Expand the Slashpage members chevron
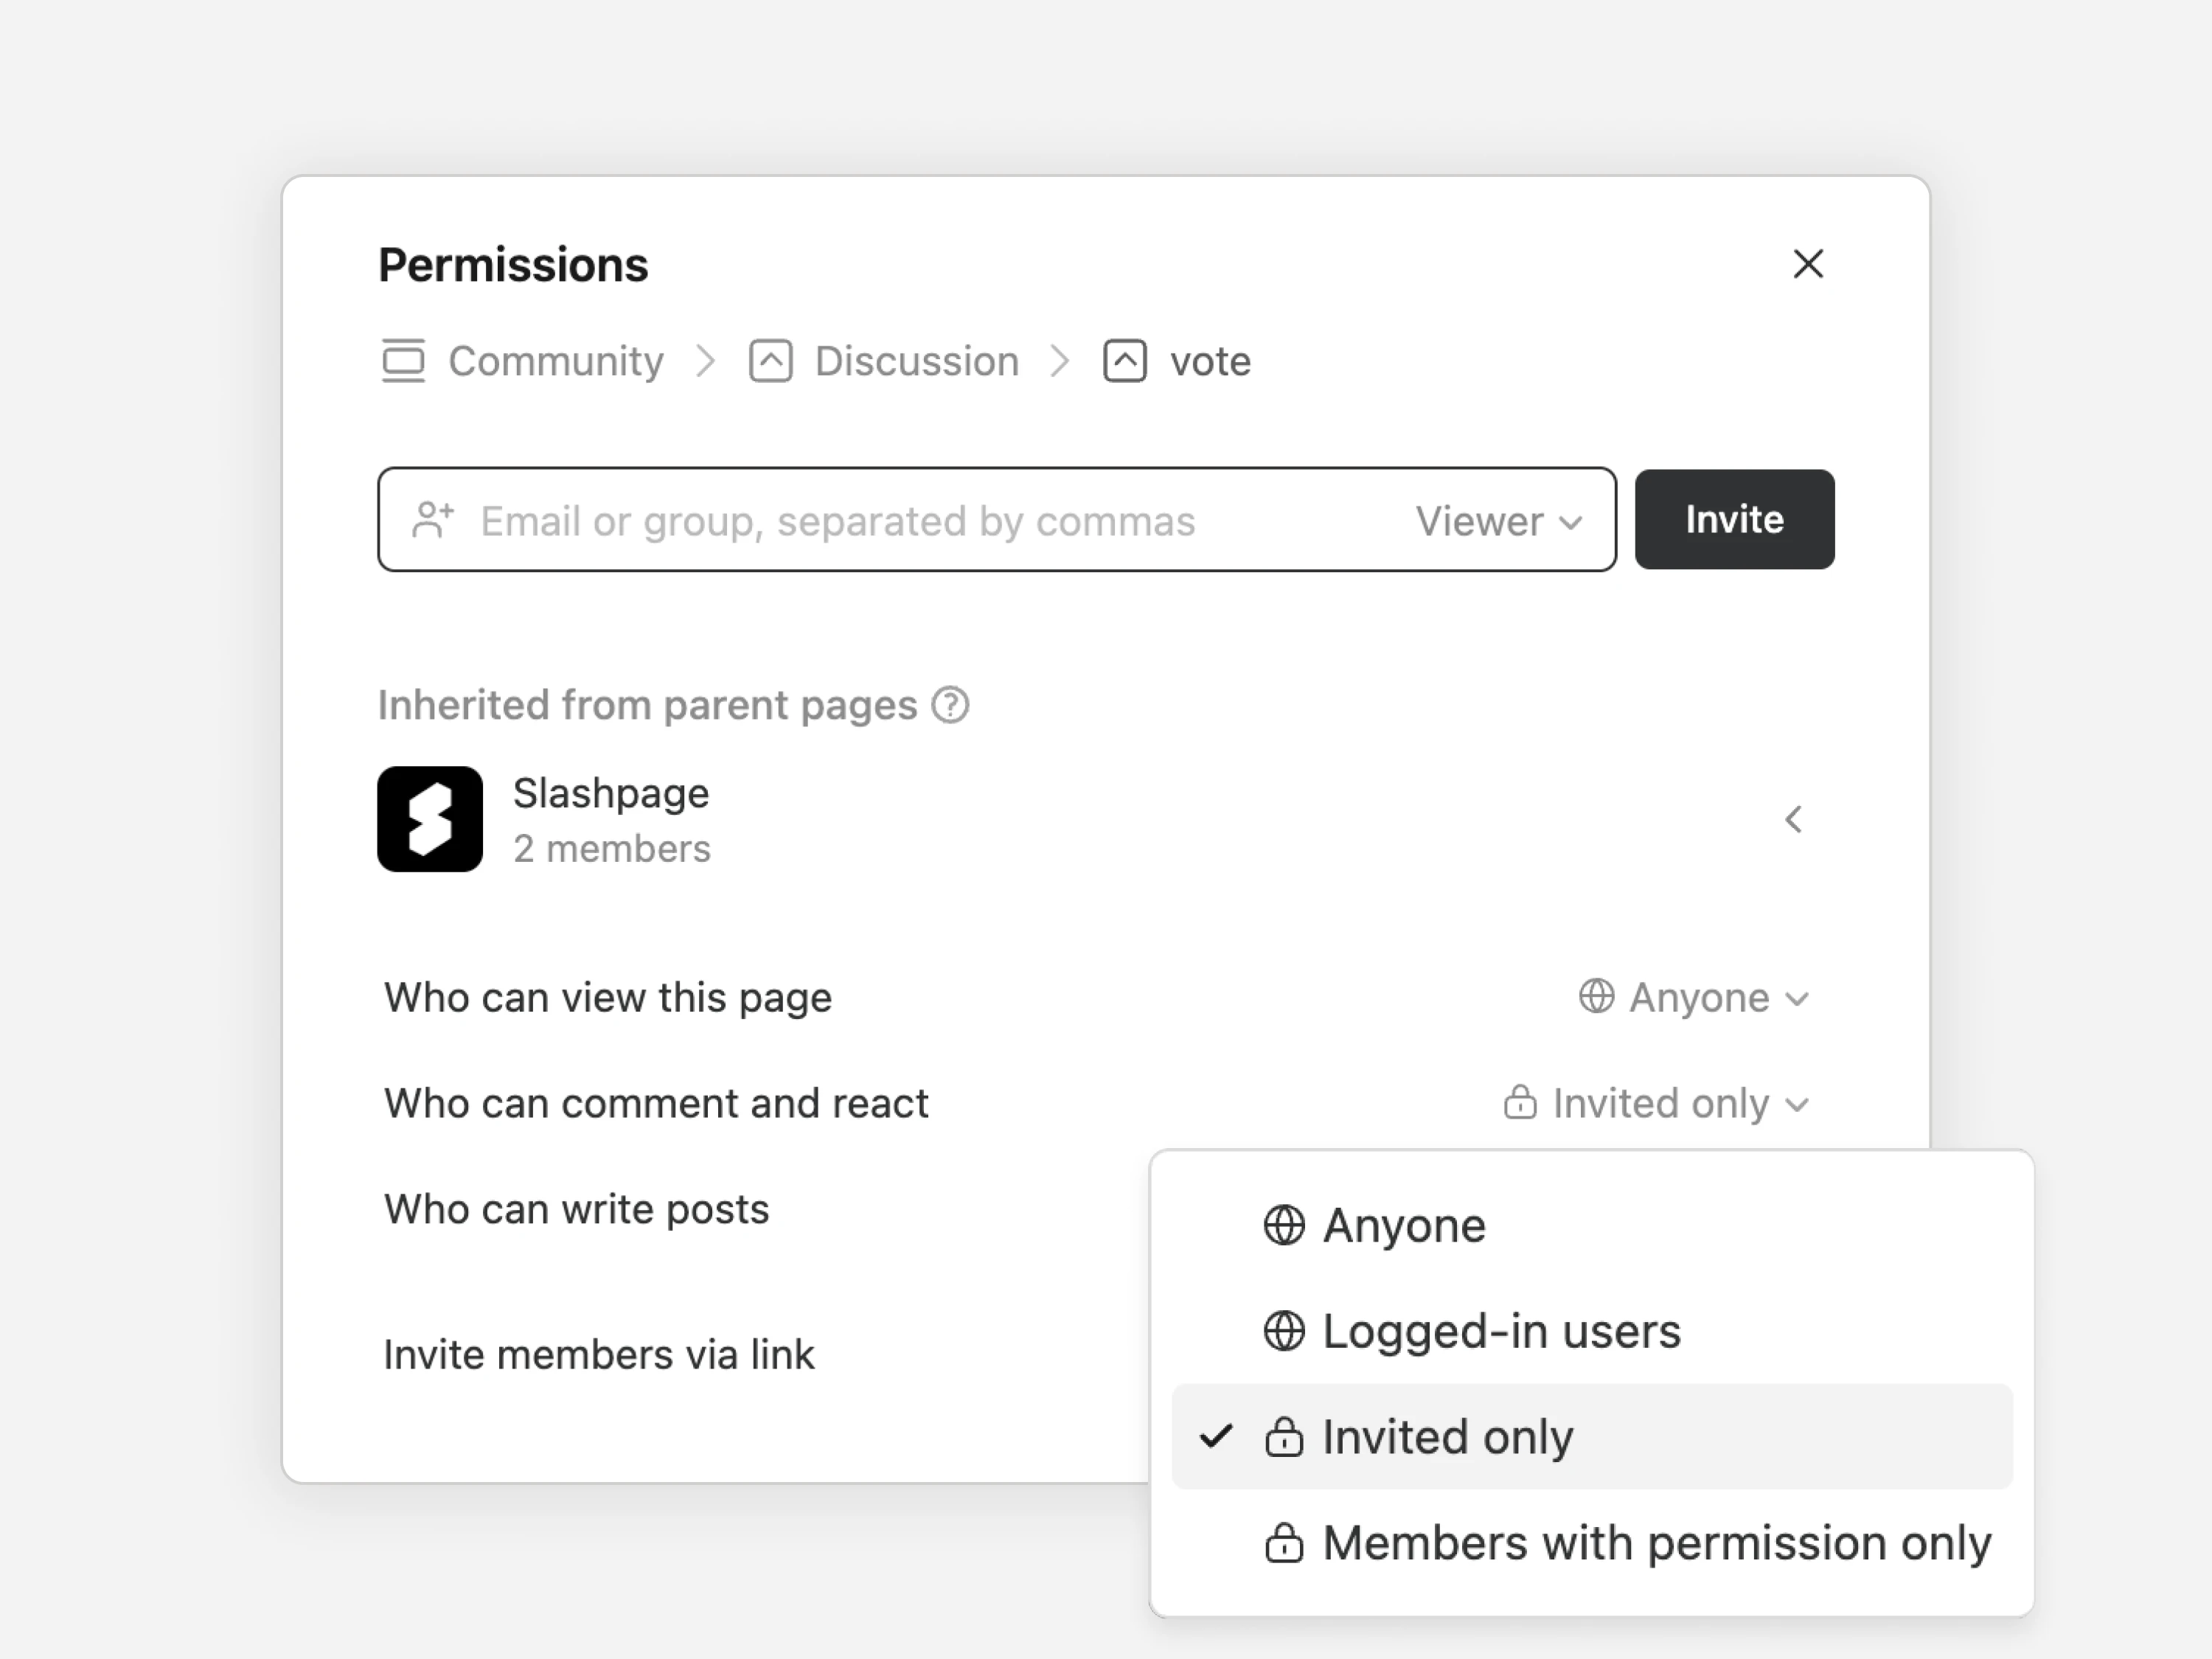This screenshot has width=2212, height=1659. coord(1794,820)
